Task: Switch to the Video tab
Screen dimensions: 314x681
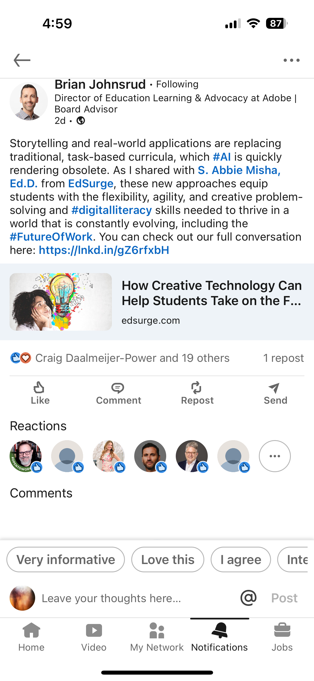Action: coord(94,637)
